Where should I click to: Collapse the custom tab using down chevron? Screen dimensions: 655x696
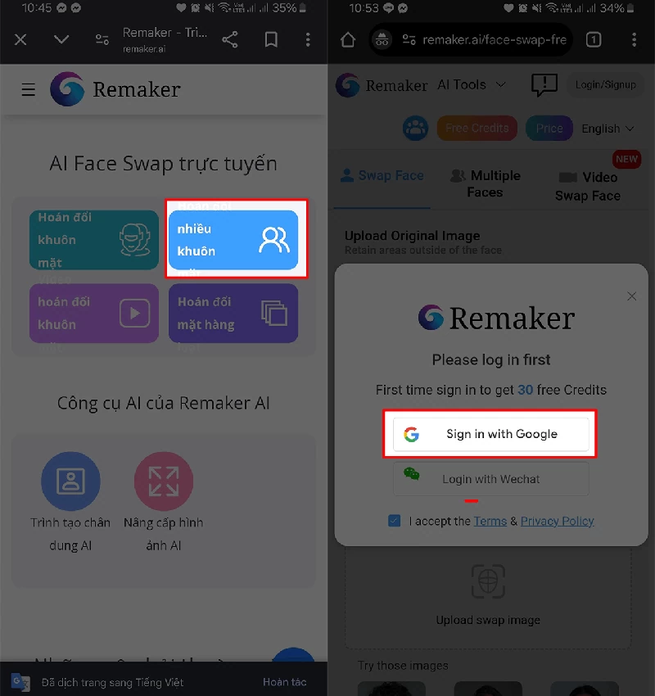tap(61, 40)
